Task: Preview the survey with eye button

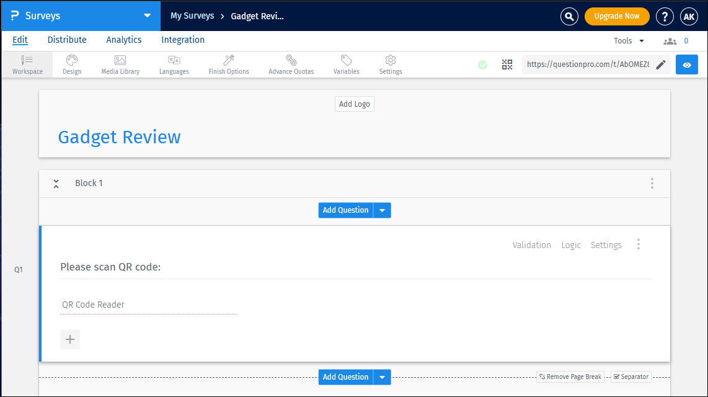Action: click(x=687, y=65)
